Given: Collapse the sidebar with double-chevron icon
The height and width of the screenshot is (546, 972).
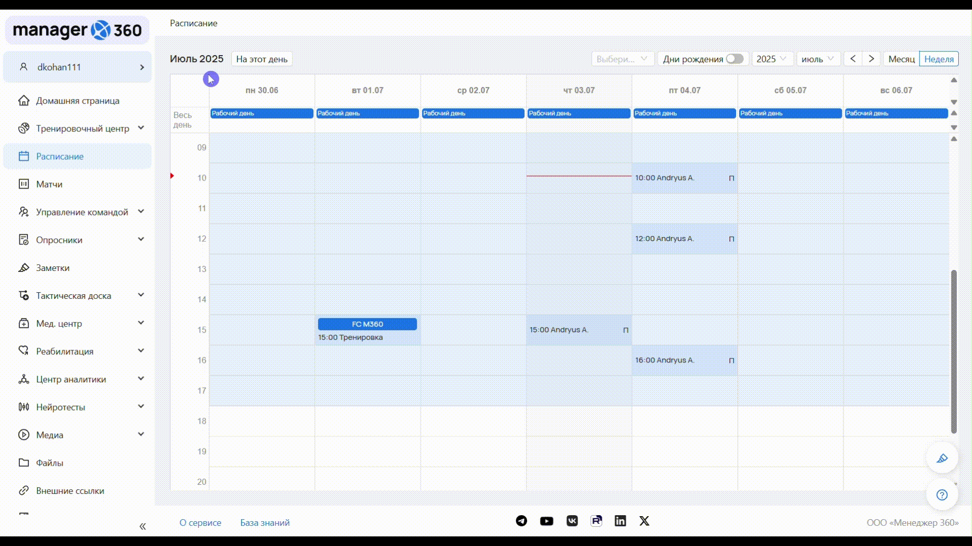Looking at the screenshot, I should point(143,526).
